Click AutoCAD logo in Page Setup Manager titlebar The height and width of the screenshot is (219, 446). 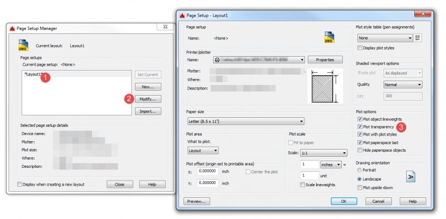point(12,28)
